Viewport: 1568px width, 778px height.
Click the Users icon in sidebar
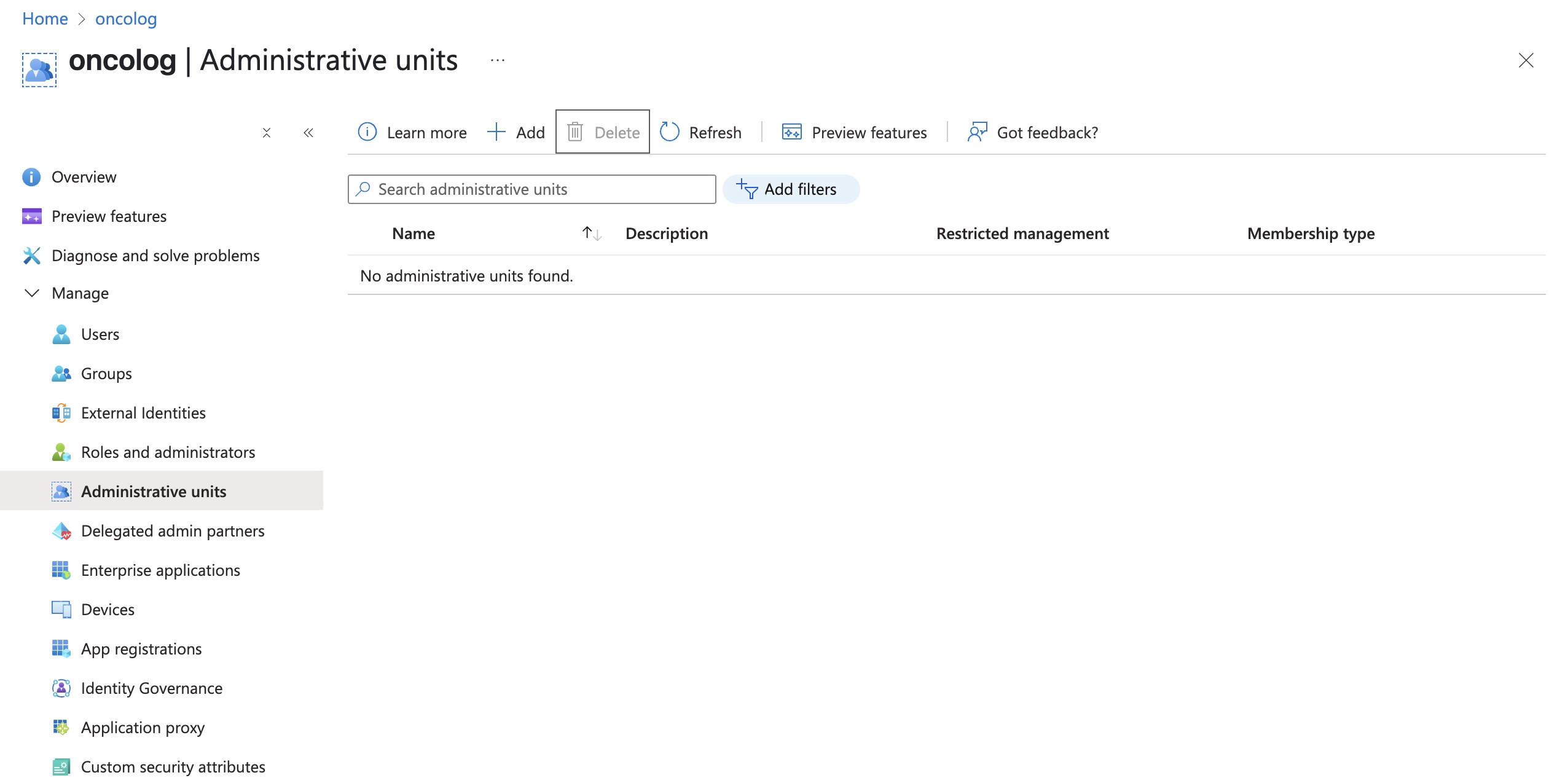(61, 334)
